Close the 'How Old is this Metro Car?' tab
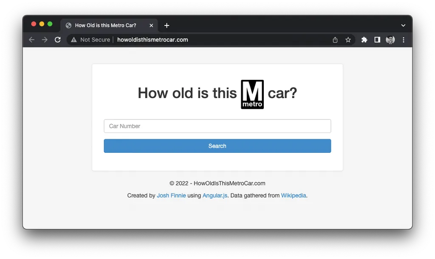435x259 pixels. pyautogui.click(x=151, y=25)
